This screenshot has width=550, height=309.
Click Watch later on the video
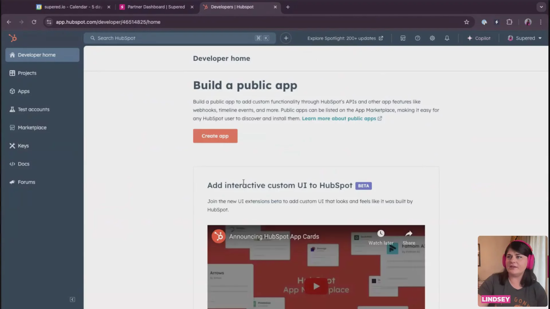click(x=381, y=237)
